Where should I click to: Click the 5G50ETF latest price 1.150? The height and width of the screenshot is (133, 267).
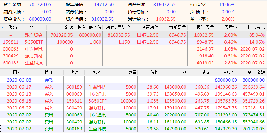pyautogui.click(x=124, y=42)
